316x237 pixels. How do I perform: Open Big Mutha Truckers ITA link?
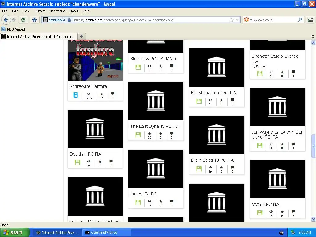214,93
